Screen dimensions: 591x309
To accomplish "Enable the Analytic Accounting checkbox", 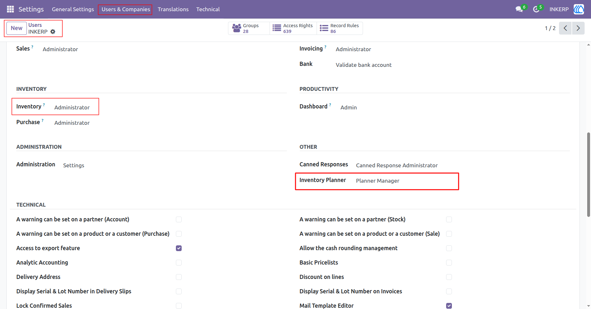I will coord(179,263).
